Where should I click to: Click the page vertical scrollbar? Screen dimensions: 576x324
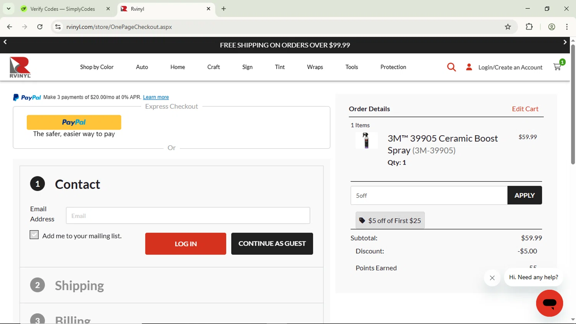pyautogui.click(x=573, y=105)
